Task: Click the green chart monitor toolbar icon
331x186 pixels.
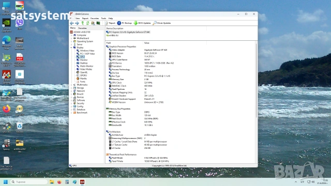Action: [98, 23]
